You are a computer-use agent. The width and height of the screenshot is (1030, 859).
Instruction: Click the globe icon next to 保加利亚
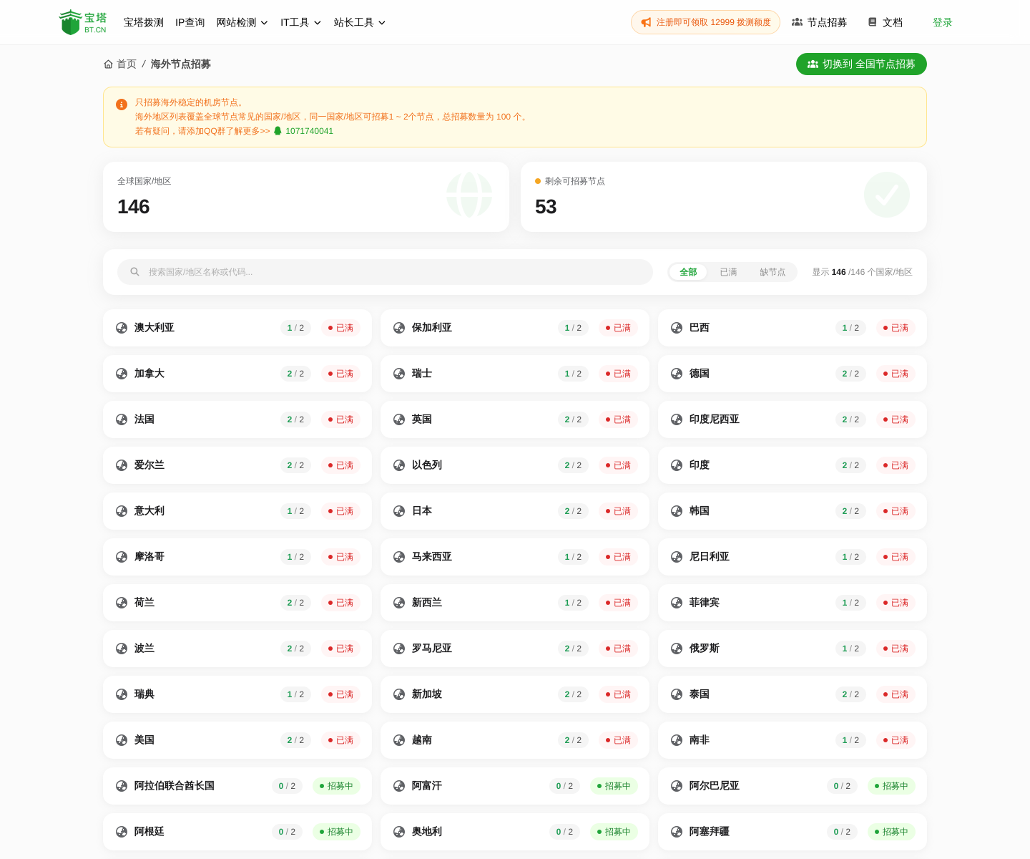[399, 328]
